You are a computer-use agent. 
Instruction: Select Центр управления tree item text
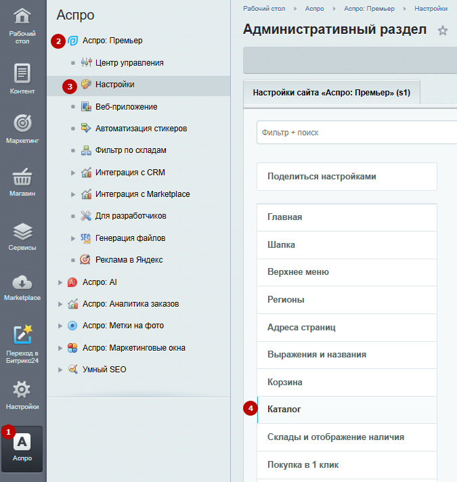point(129,63)
